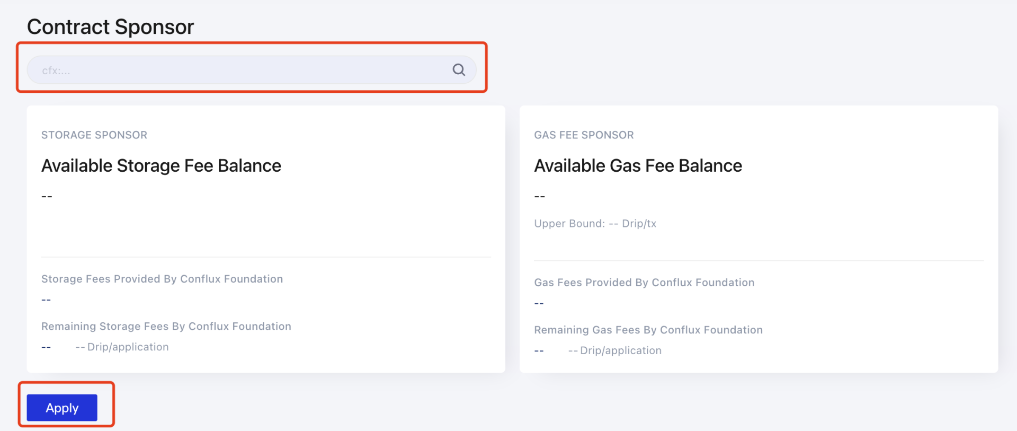
Task: Click Remaining Gas Fees By Conflux Foundation
Action: 648,330
